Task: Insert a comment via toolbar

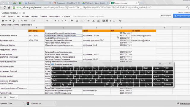Action: [103, 21]
